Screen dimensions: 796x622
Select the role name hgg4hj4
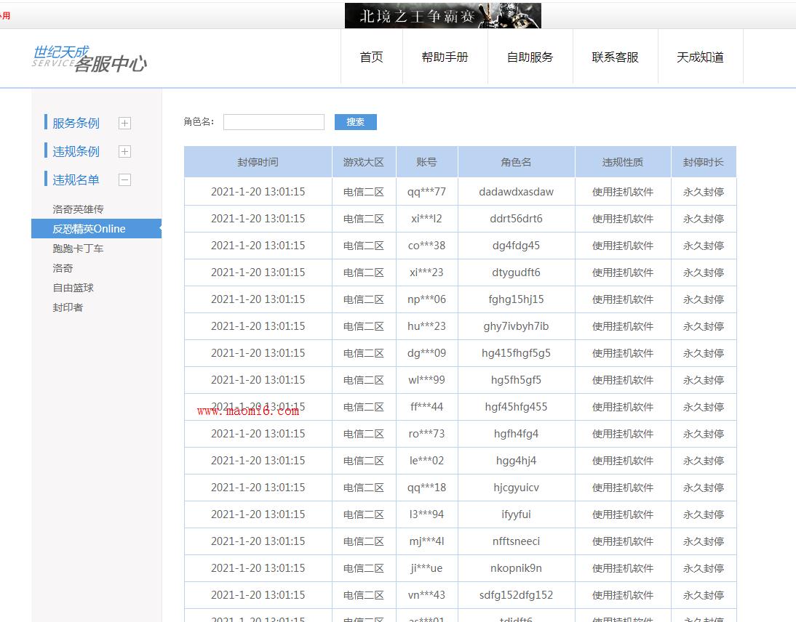(517, 461)
